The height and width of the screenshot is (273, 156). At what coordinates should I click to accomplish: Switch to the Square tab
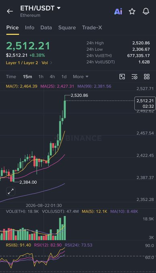coord(67,28)
